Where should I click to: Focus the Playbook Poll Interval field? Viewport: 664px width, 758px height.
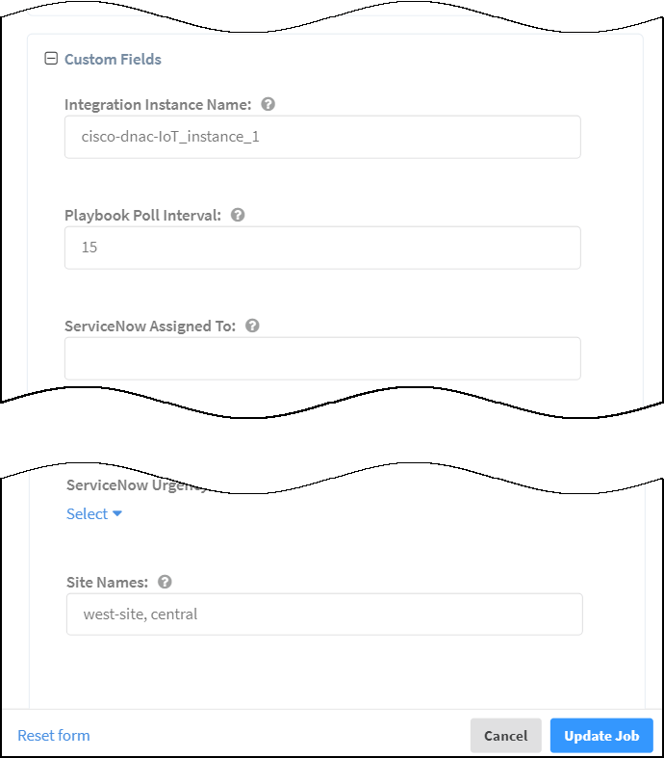(x=322, y=248)
